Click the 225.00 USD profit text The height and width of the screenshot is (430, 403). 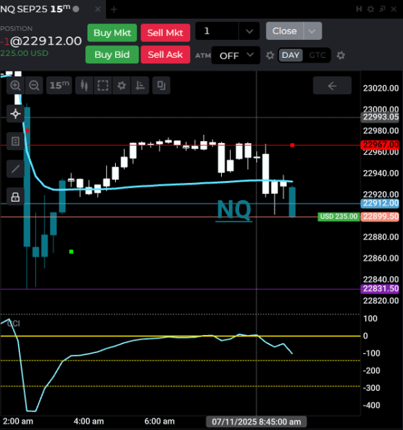[x=24, y=53]
